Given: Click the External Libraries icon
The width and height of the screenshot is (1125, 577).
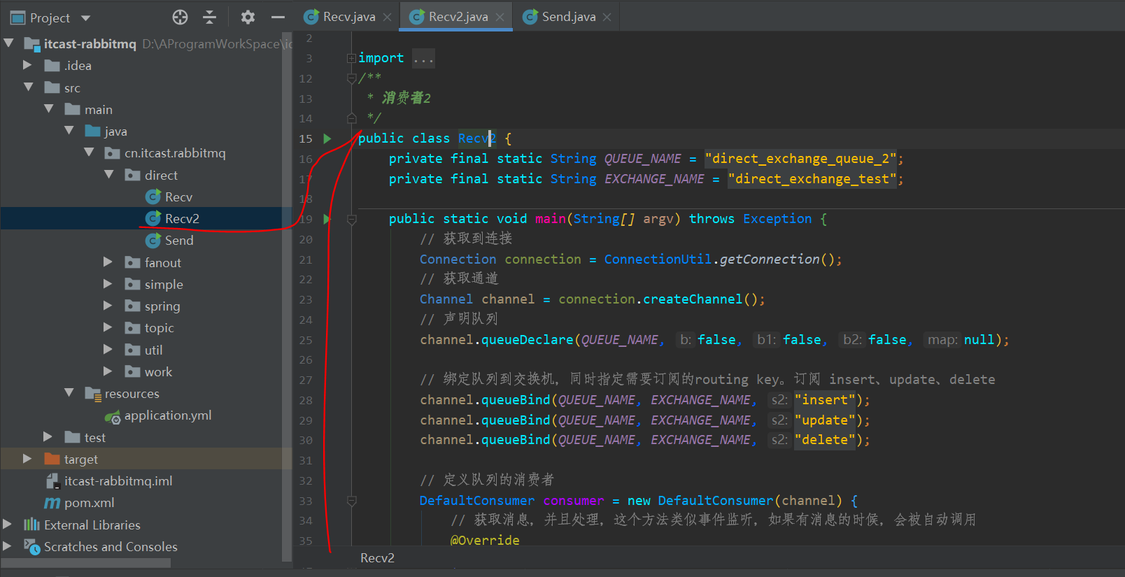Looking at the screenshot, I should [31, 525].
